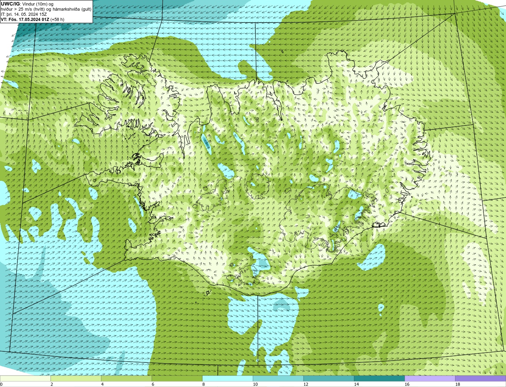The height and width of the screenshot is (387, 506).
Task: Select the light cyan 8–10 m/s color swatch
Action: pyautogui.click(x=228, y=379)
